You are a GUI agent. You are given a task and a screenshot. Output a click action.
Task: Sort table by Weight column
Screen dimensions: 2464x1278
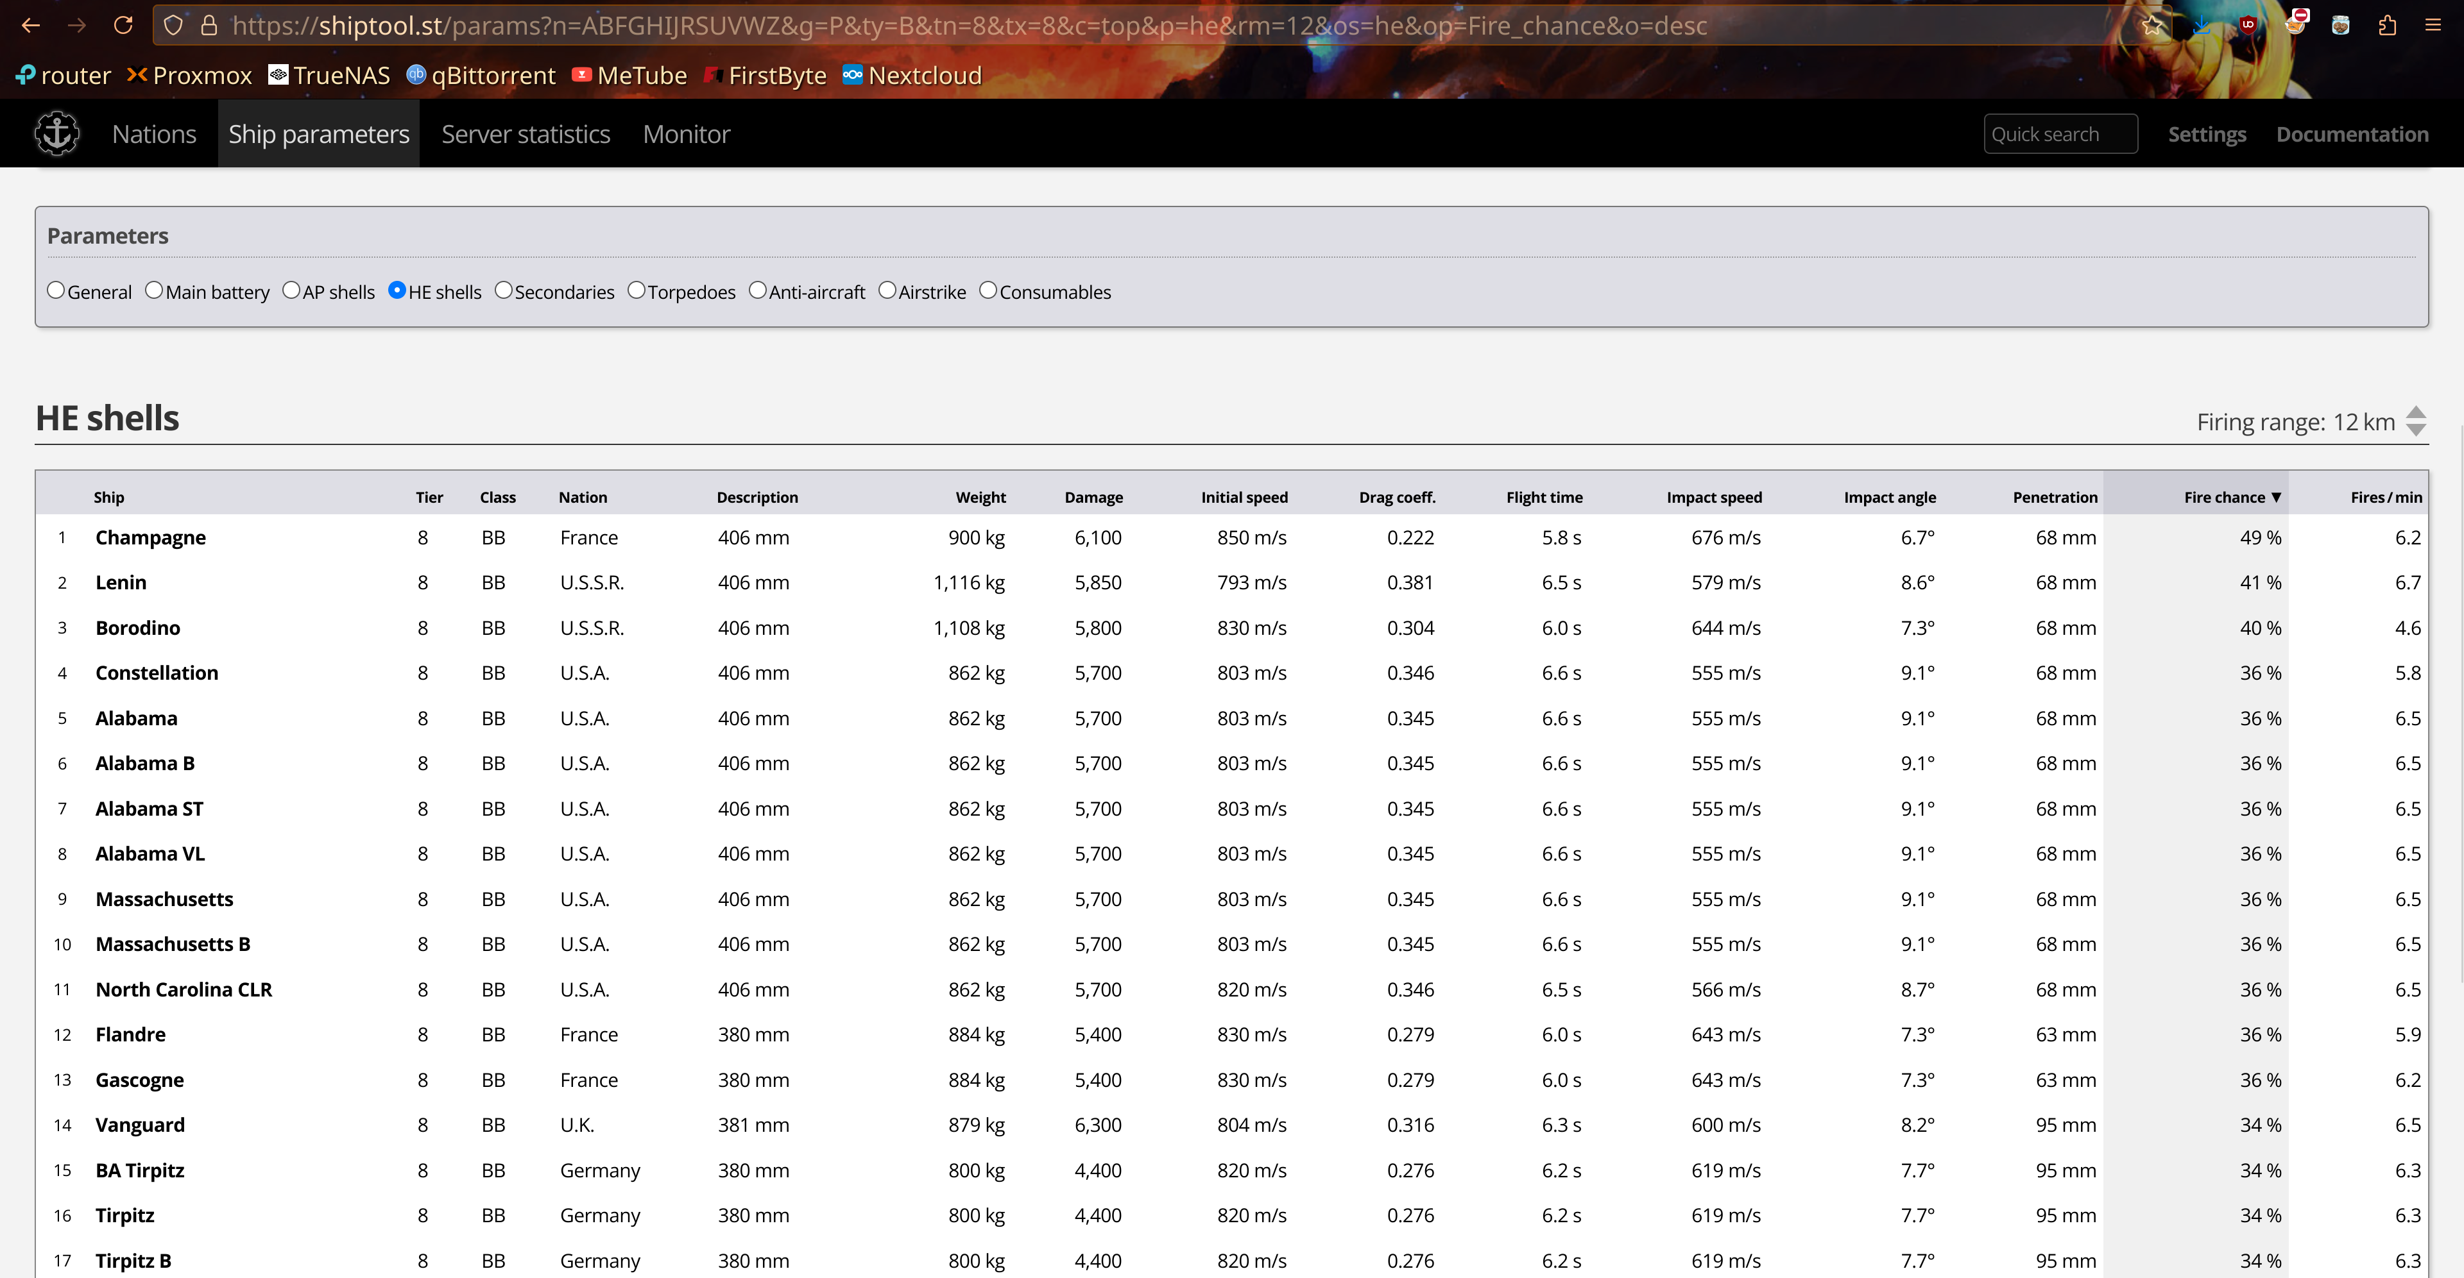[x=980, y=497]
